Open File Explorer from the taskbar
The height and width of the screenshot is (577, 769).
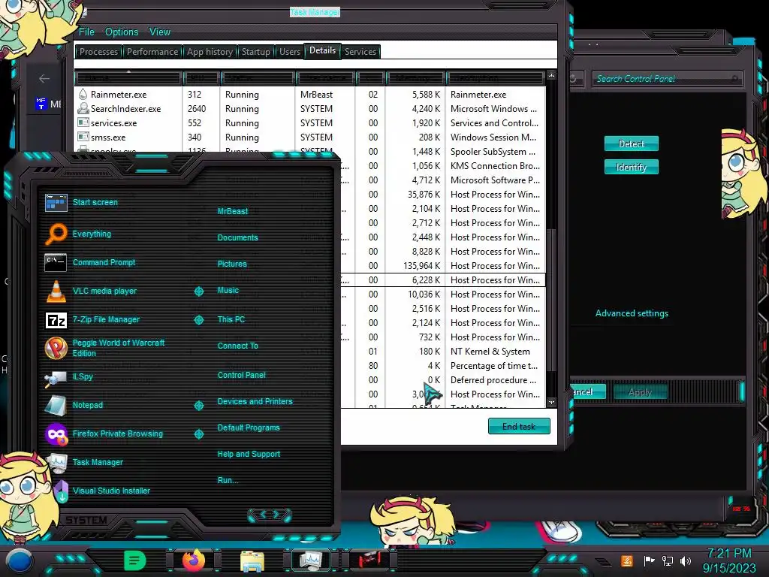tap(252, 560)
